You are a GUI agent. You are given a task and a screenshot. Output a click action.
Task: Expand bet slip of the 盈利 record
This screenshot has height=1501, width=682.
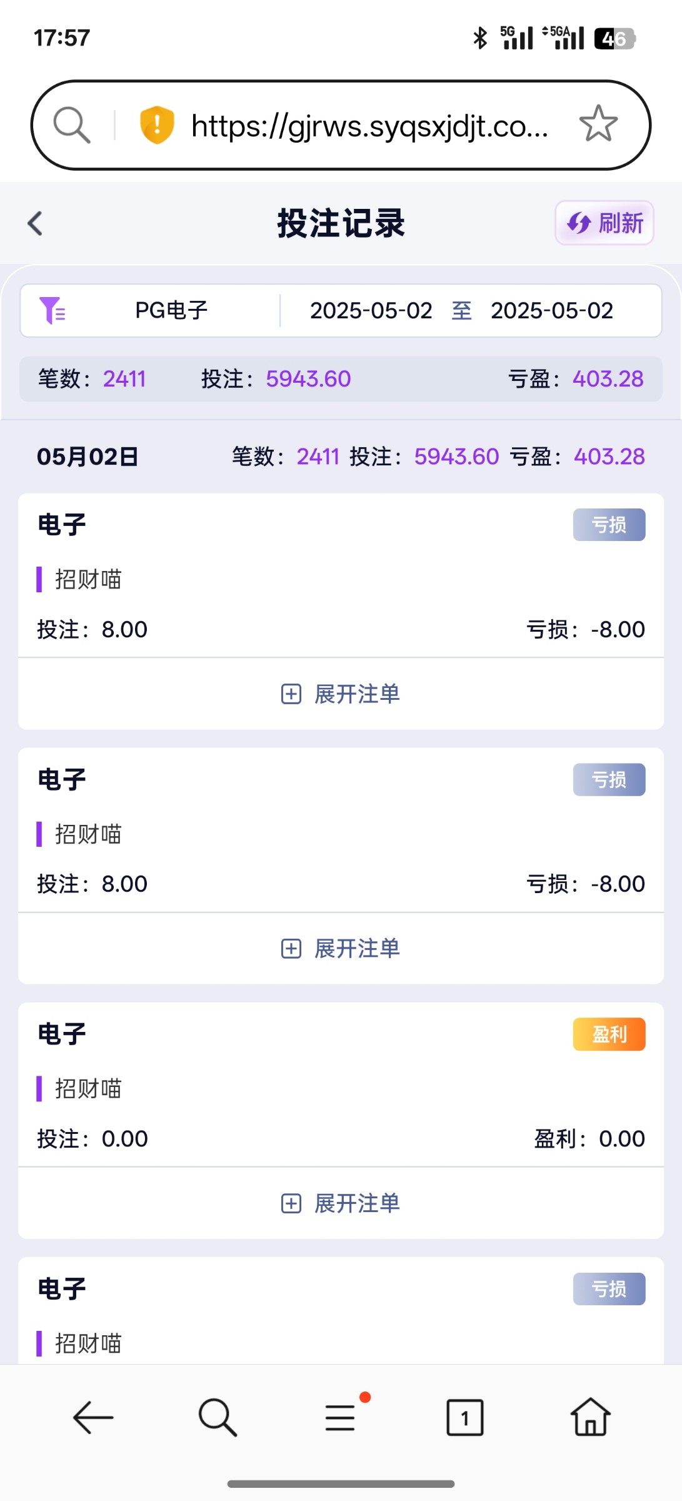pos(341,1203)
